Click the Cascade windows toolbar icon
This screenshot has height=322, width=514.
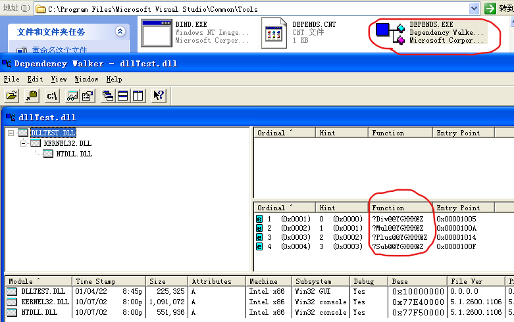coord(108,95)
